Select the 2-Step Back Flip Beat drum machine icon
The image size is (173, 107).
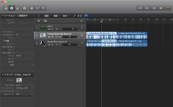(43, 35)
